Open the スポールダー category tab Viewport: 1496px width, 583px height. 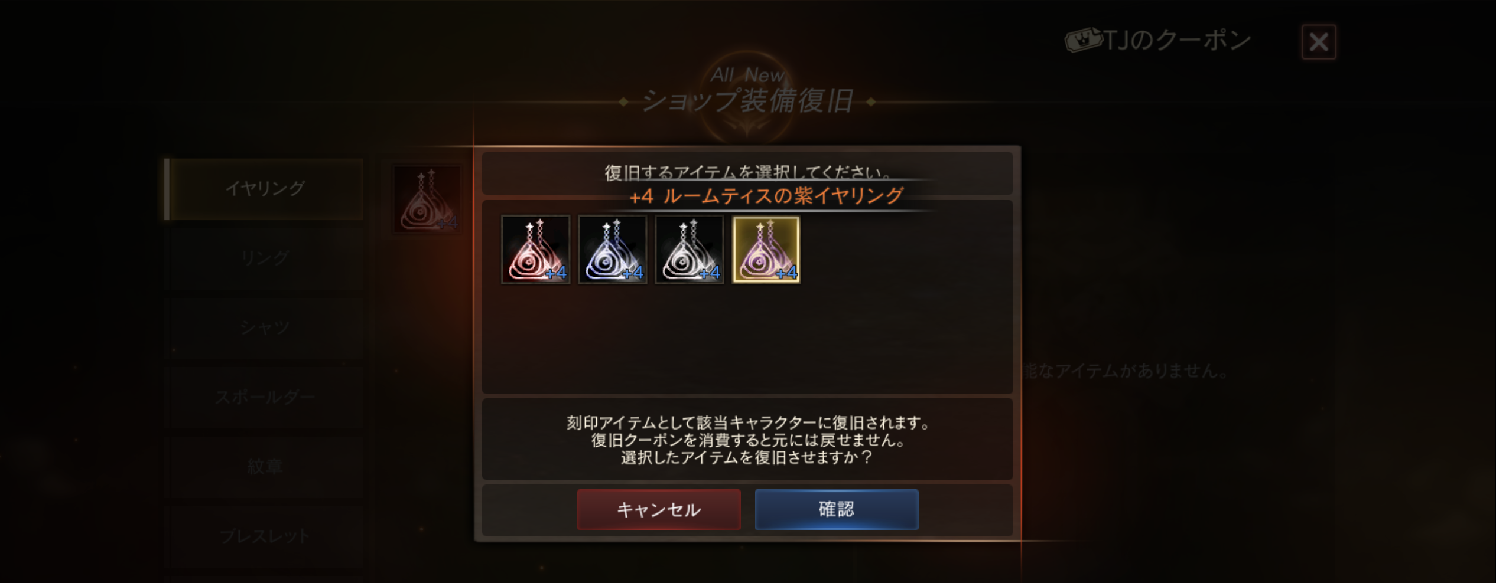[264, 397]
